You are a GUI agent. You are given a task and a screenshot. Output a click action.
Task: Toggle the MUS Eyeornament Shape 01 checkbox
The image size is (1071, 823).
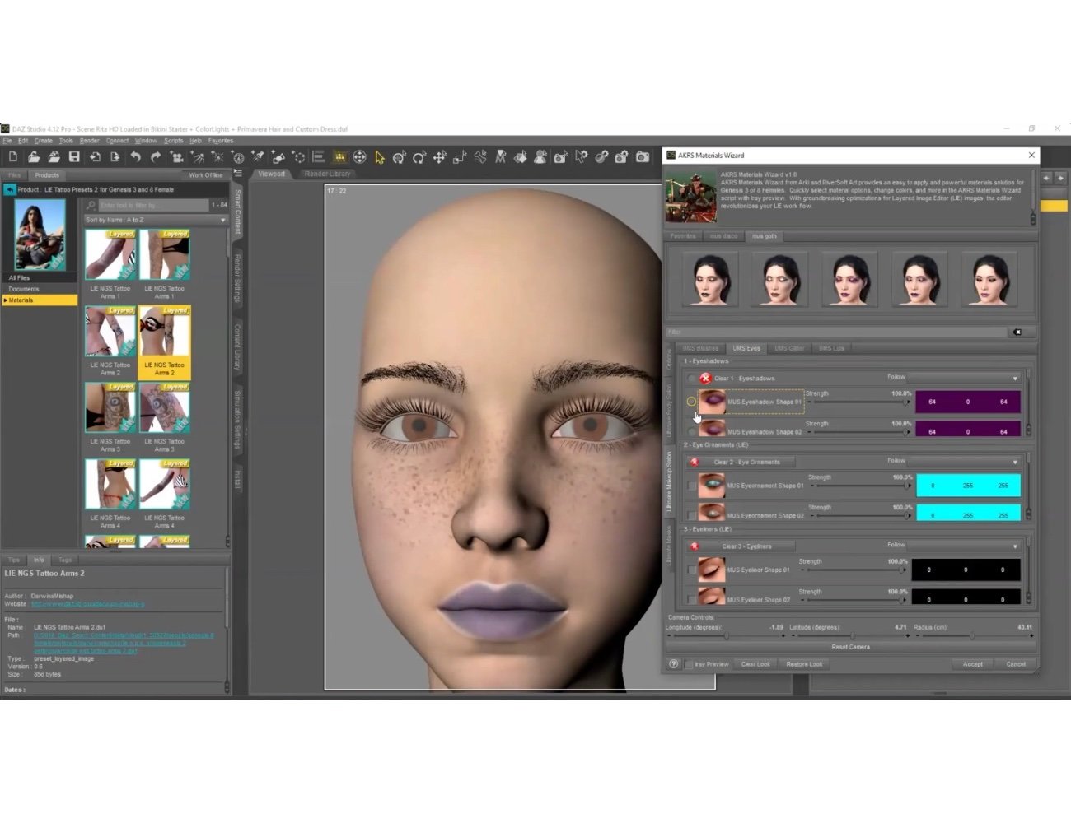pos(691,486)
